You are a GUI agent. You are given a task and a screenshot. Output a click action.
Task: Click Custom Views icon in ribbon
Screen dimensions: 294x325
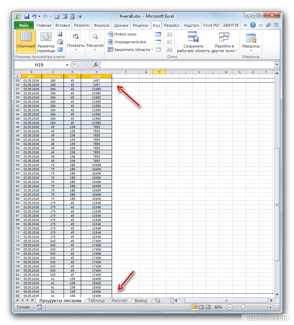[60, 42]
